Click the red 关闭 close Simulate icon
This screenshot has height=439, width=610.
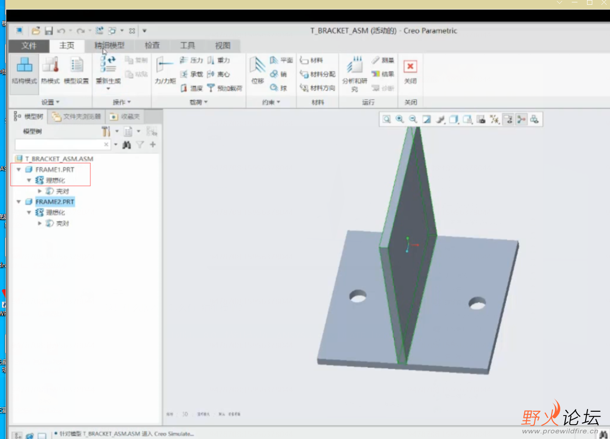410,67
